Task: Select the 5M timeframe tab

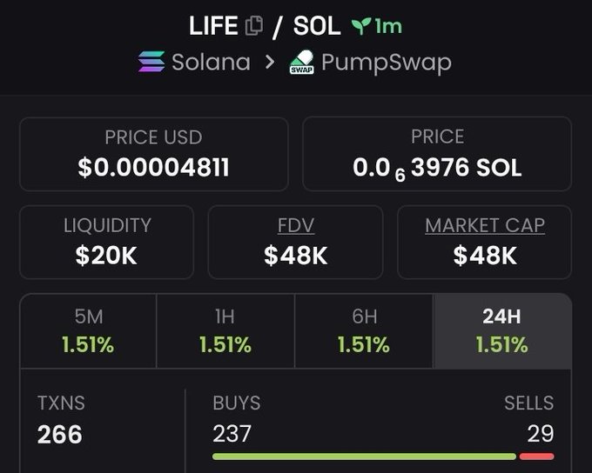Action: coord(88,330)
